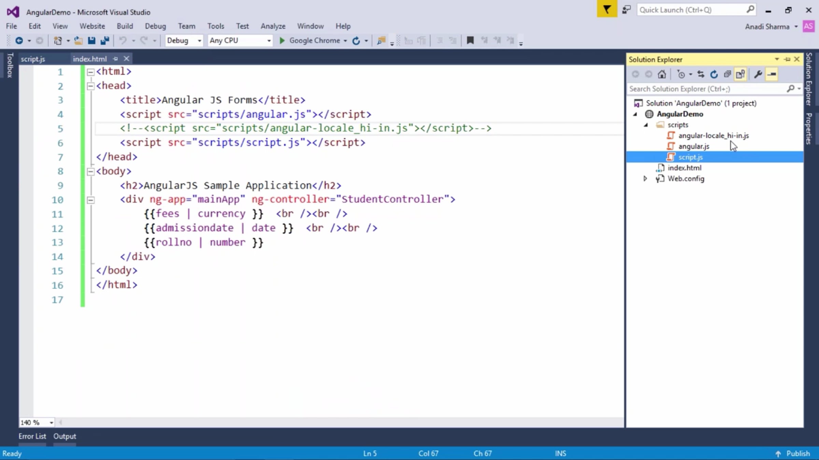819x460 pixels.
Task: Expand the Web.config tree node
Action: pyautogui.click(x=645, y=179)
